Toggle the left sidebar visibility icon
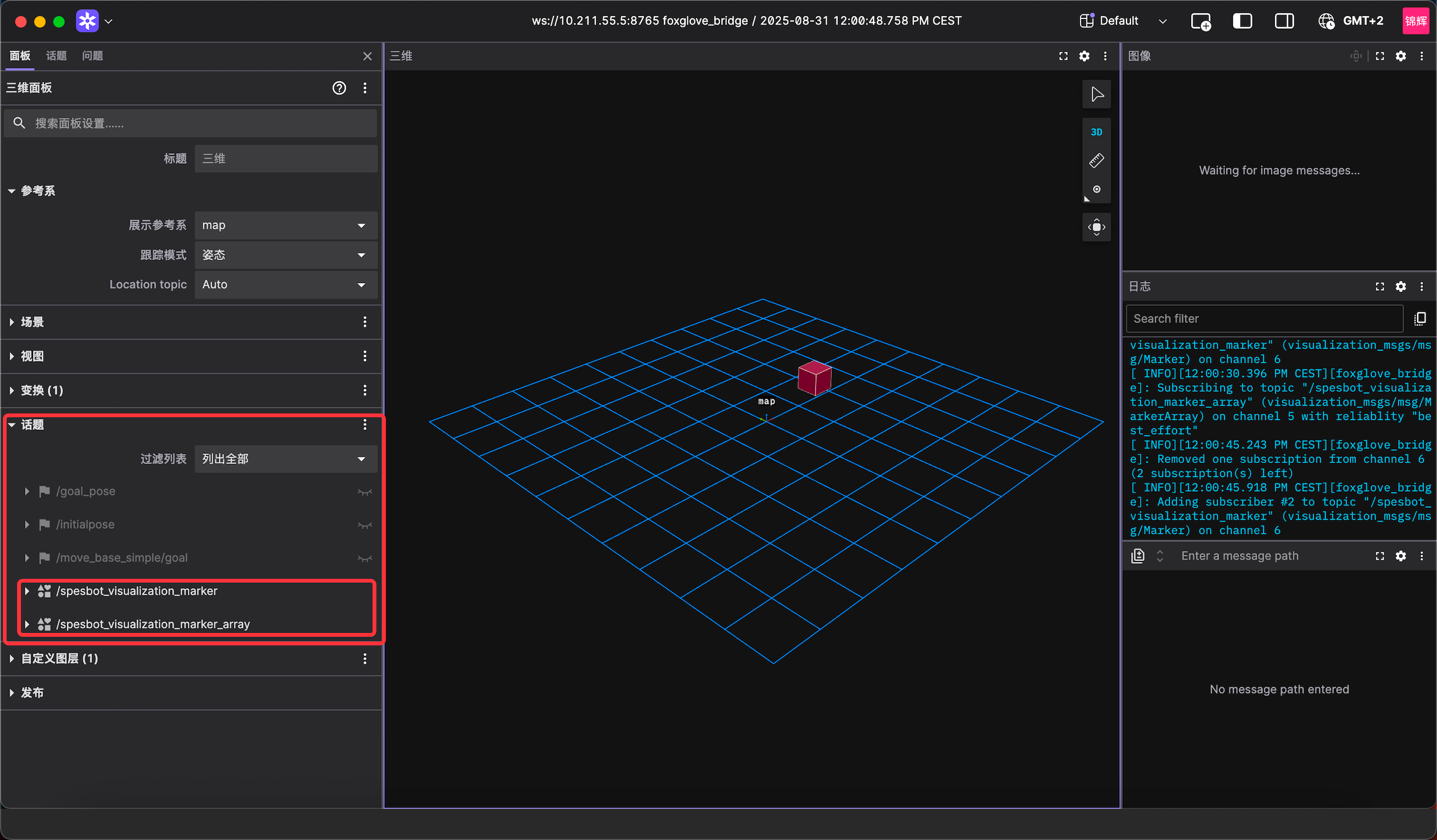This screenshot has height=840, width=1437. (1242, 21)
